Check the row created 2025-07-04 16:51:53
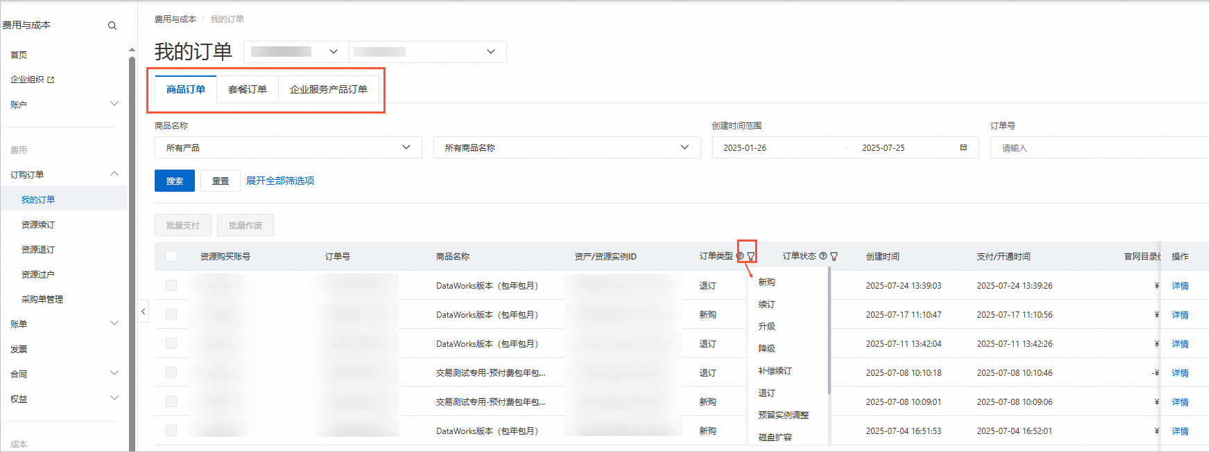This screenshot has height=452, width=1210. pyautogui.click(x=171, y=431)
